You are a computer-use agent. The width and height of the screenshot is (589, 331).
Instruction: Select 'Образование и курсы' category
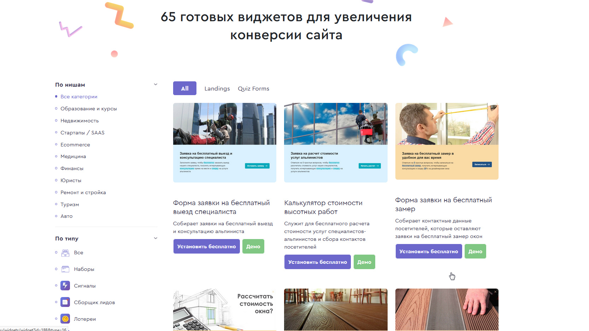[x=89, y=109]
